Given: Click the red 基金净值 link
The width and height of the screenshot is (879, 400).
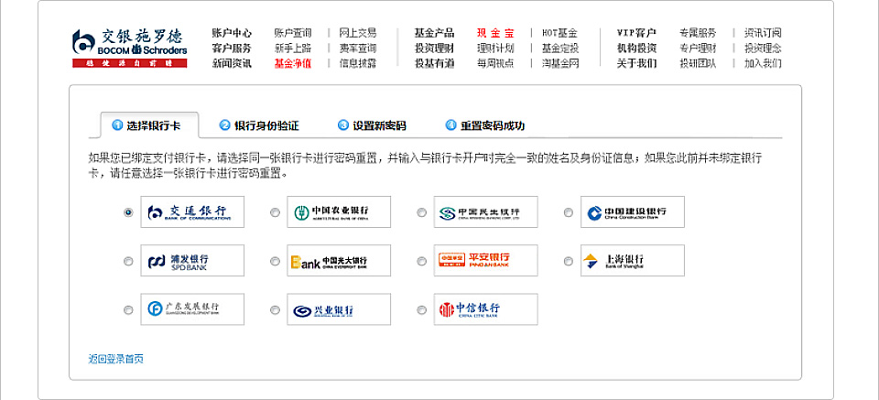Looking at the screenshot, I should pyautogui.click(x=293, y=63).
